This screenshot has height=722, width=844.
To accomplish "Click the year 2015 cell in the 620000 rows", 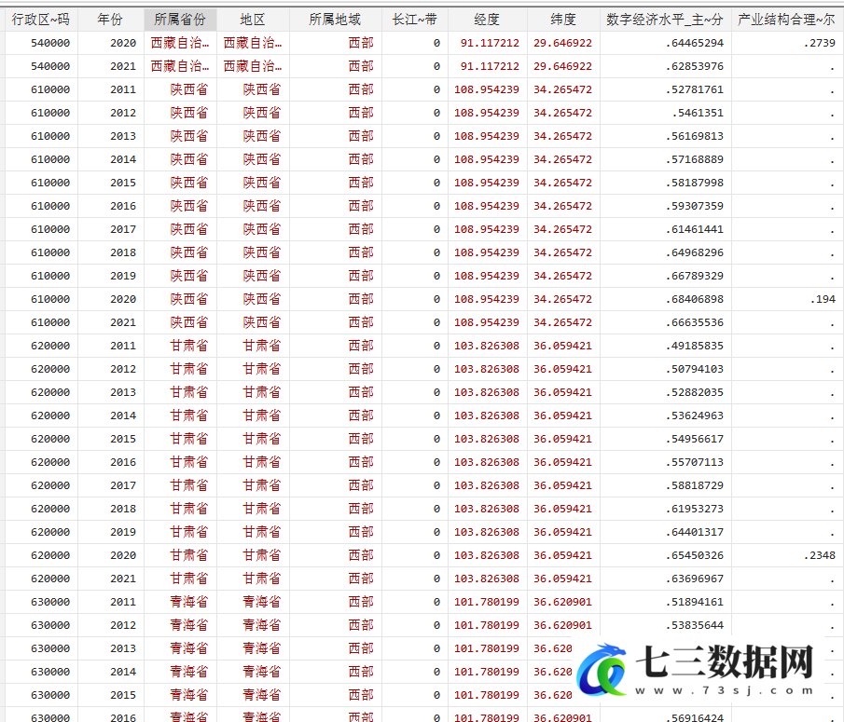I will tap(123, 439).
